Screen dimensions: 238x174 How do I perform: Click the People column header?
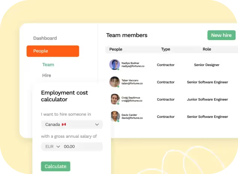pyautogui.click(x=116, y=49)
